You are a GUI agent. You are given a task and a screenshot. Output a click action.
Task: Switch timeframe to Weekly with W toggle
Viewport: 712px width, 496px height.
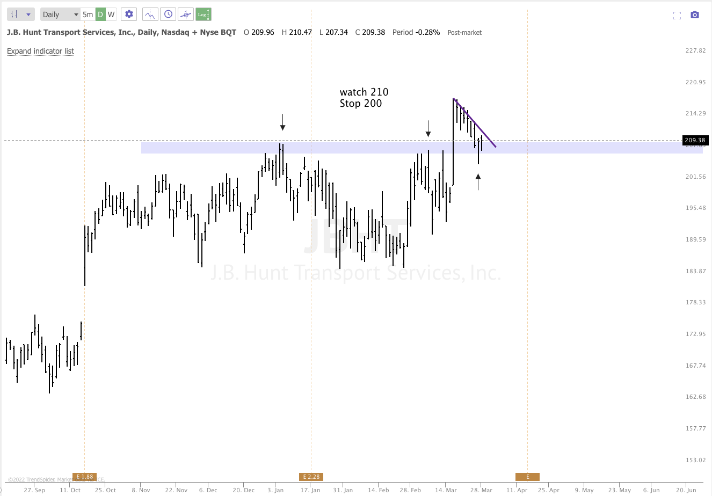111,14
